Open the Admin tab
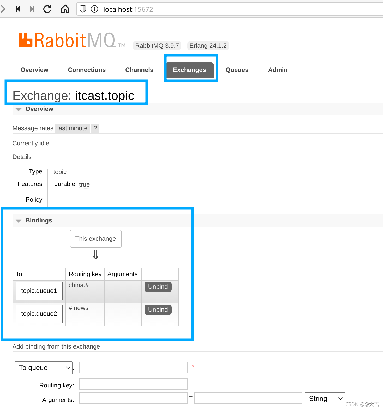Viewport: 383px width, 409px height. click(278, 70)
